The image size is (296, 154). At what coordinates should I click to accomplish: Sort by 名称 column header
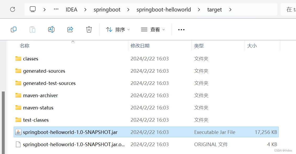point(25,46)
